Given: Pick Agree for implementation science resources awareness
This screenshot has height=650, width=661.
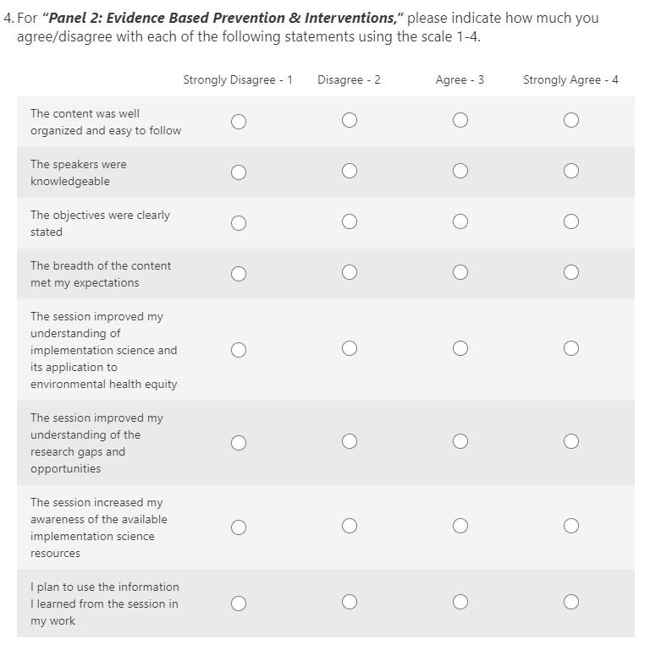Looking at the screenshot, I should (x=460, y=527).
